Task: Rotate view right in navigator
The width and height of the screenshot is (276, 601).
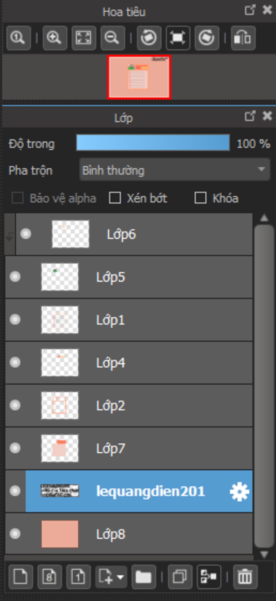Action: coord(207,38)
